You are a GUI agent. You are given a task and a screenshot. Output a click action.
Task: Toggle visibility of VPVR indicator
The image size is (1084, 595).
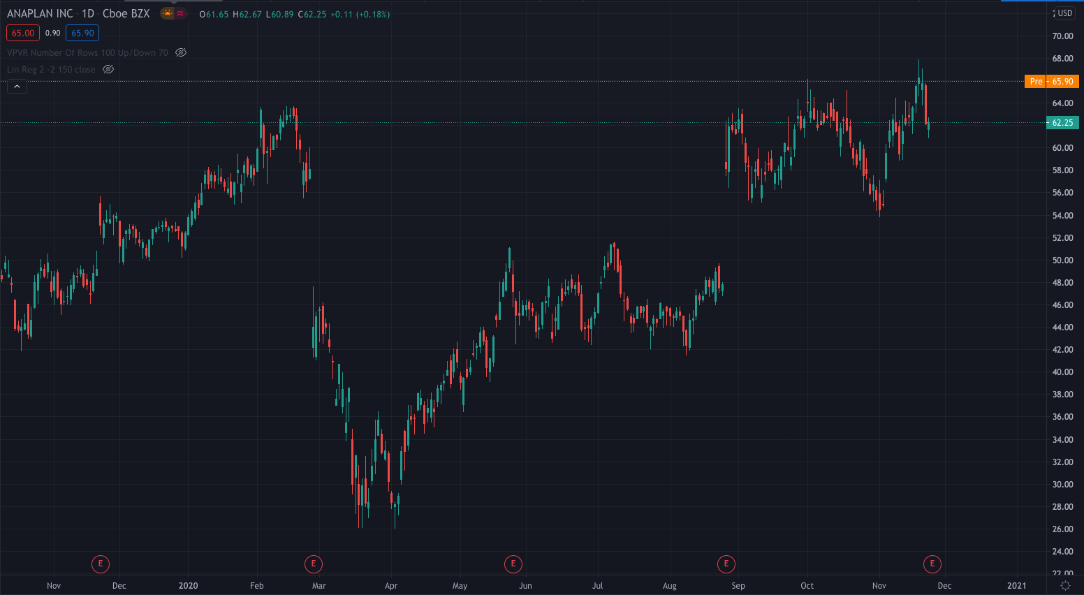tap(181, 52)
